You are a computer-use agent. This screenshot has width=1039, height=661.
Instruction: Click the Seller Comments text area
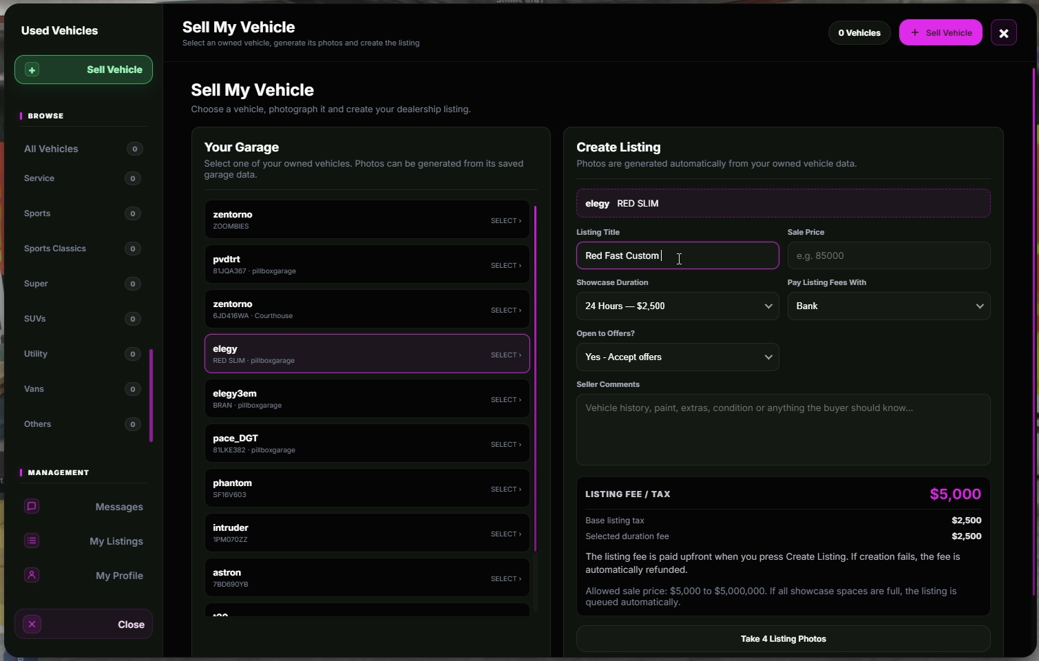click(x=784, y=430)
